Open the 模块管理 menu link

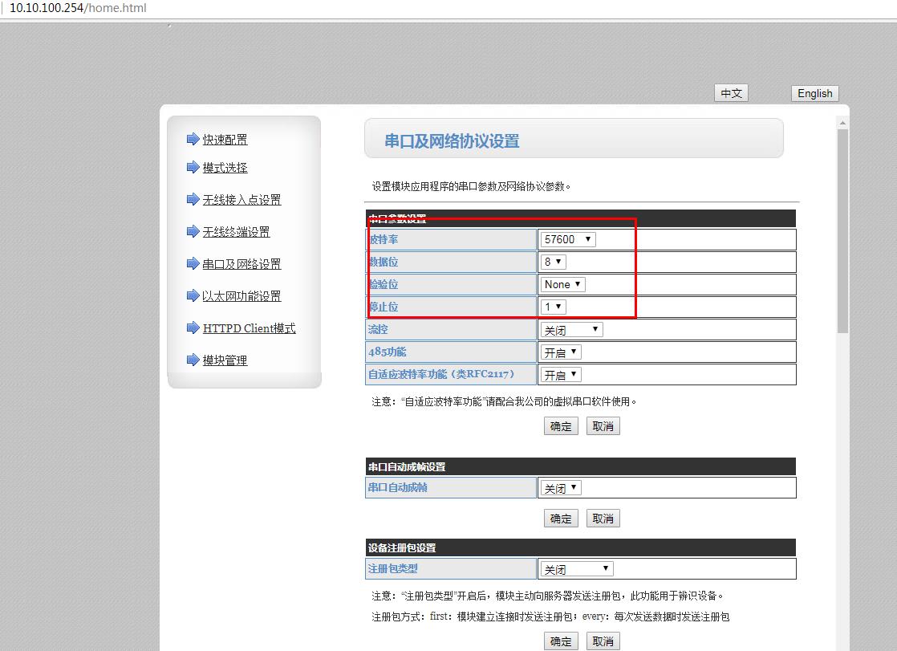point(225,360)
